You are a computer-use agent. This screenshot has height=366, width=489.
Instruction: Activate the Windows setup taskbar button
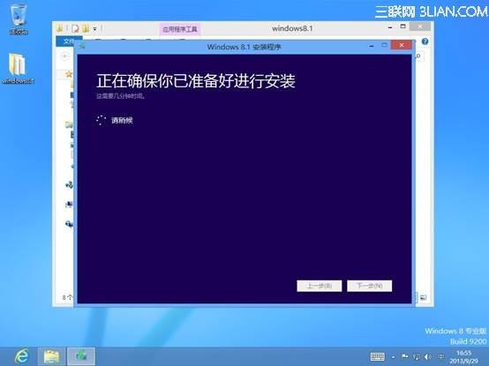81,356
